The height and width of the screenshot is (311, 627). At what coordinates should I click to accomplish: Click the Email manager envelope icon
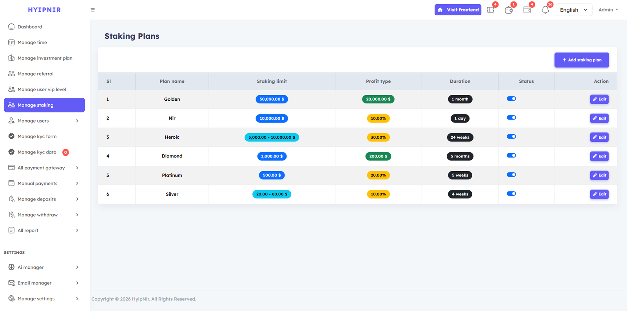[11, 283]
